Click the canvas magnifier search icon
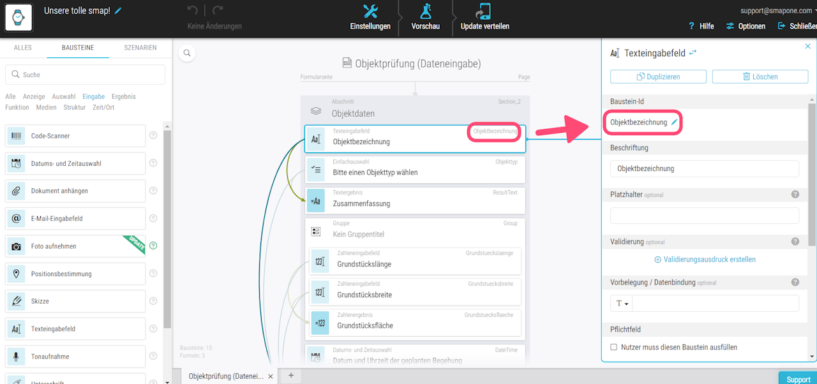This screenshot has height=384, width=817. (186, 54)
